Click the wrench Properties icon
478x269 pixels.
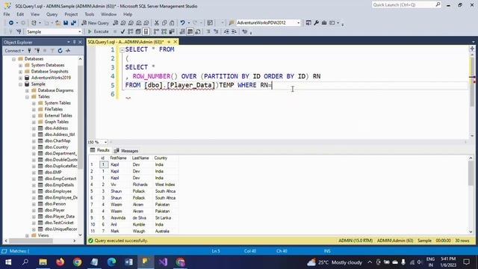coord(316,23)
